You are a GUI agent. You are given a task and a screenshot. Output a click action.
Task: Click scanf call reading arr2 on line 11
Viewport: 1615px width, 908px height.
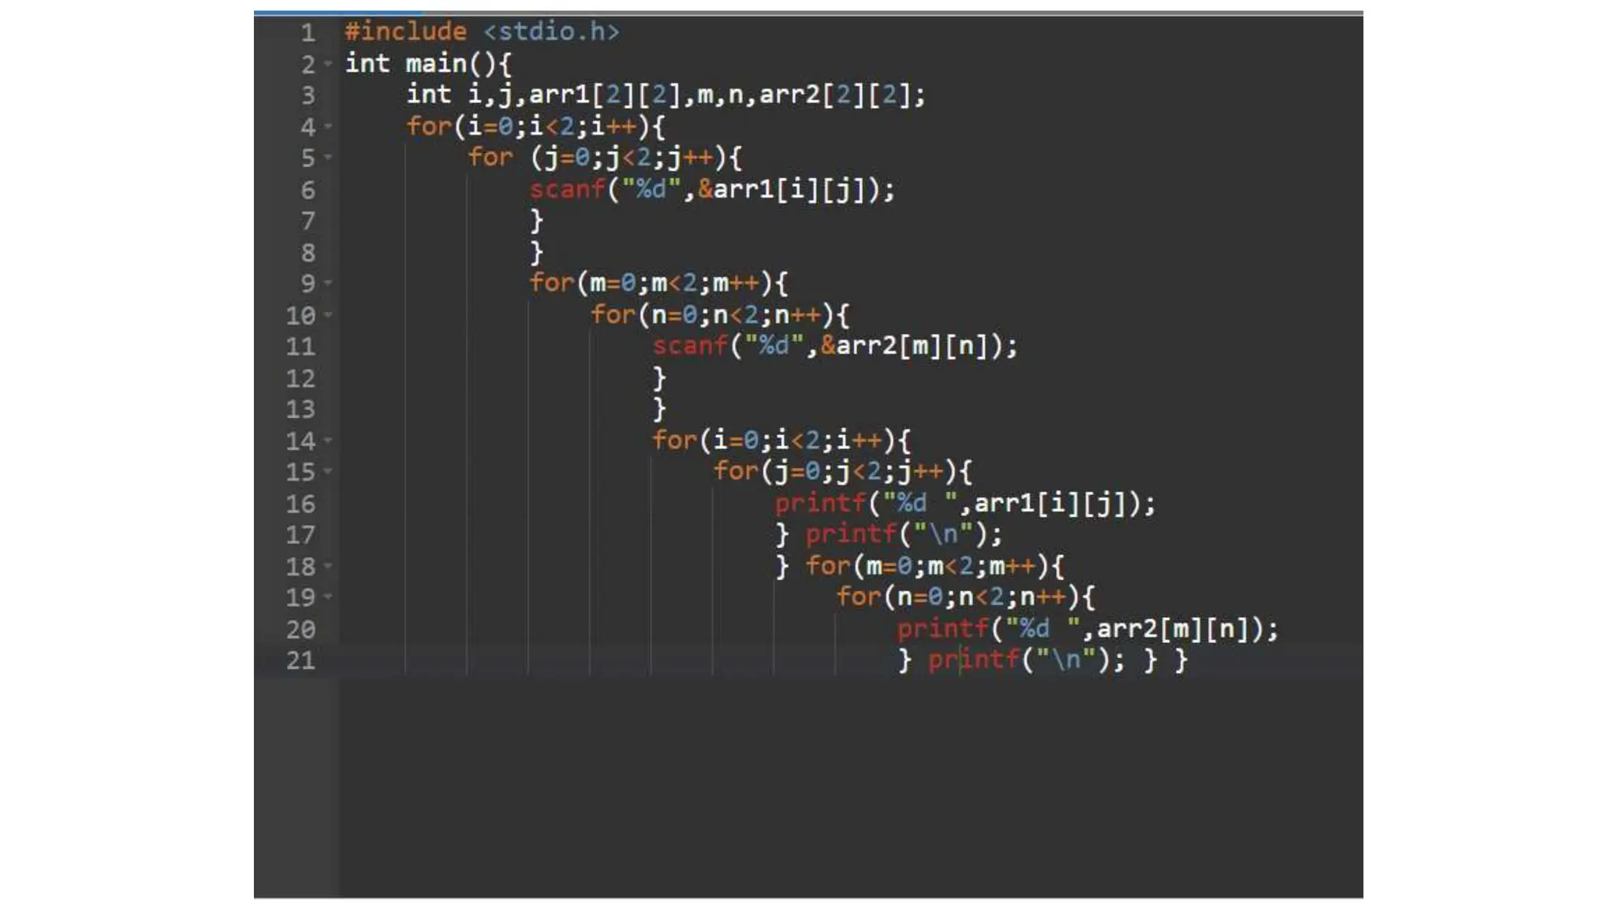pos(689,346)
